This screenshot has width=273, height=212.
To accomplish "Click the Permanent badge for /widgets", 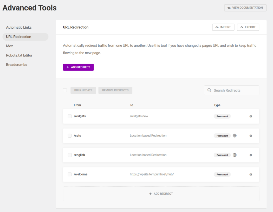I will (222, 116).
